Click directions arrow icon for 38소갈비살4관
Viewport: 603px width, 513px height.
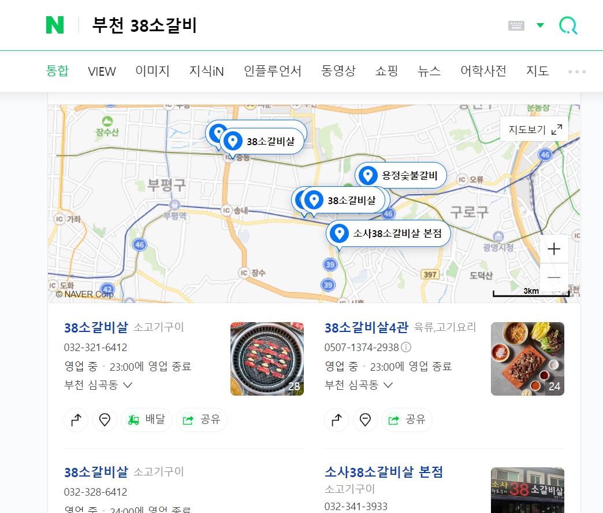(337, 419)
